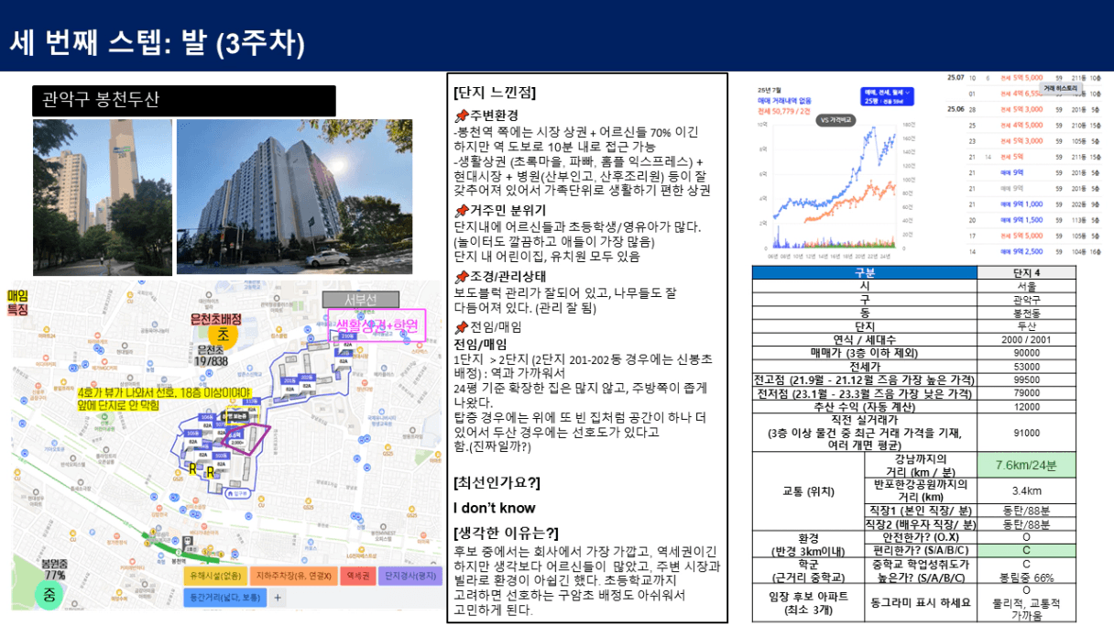The width and height of the screenshot is (1114, 627).
Task: Click the pushpin icon beside 주변환경
Action: (461, 116)
